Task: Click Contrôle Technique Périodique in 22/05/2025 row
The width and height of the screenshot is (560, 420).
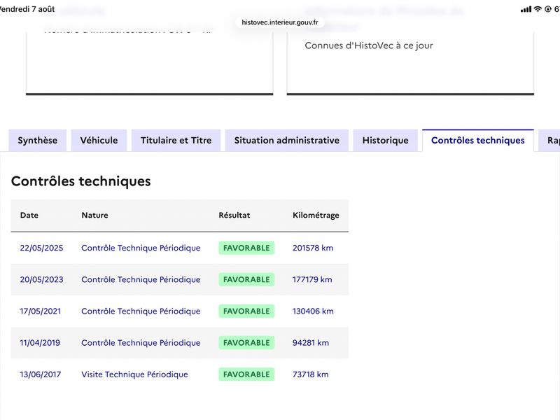Action: 141,248
